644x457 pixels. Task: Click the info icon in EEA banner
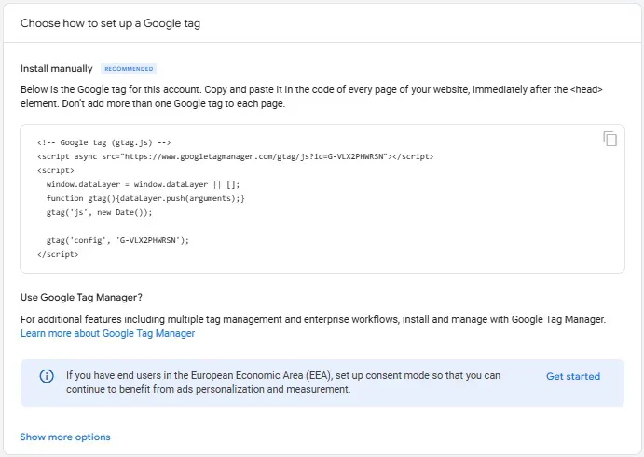47,376
